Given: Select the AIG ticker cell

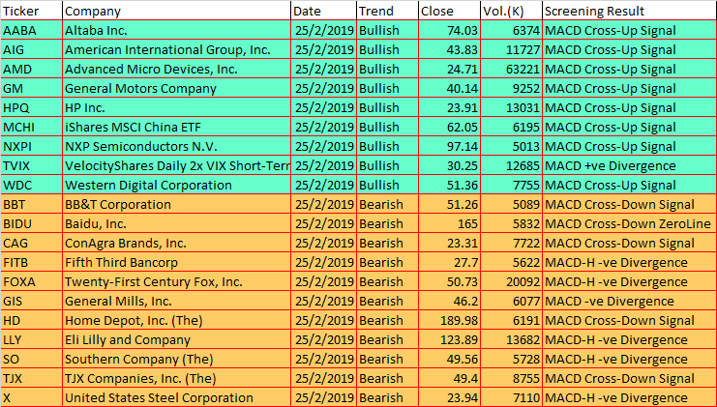Looking at the screenshot, I should 32,49.
